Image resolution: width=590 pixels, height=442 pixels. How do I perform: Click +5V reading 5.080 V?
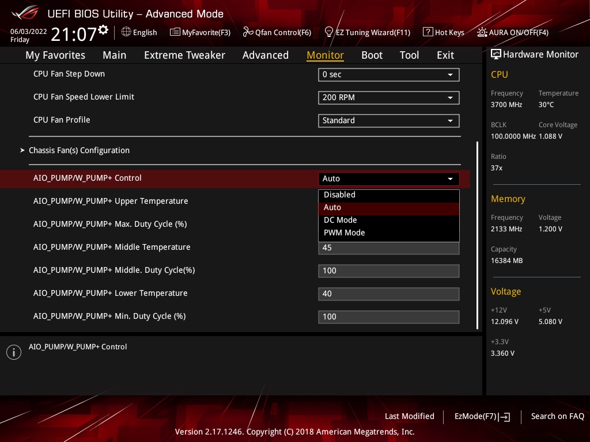point(550,322)
